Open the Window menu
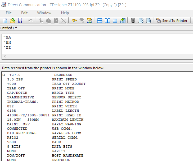193x161 pixels. pos(44,13)
